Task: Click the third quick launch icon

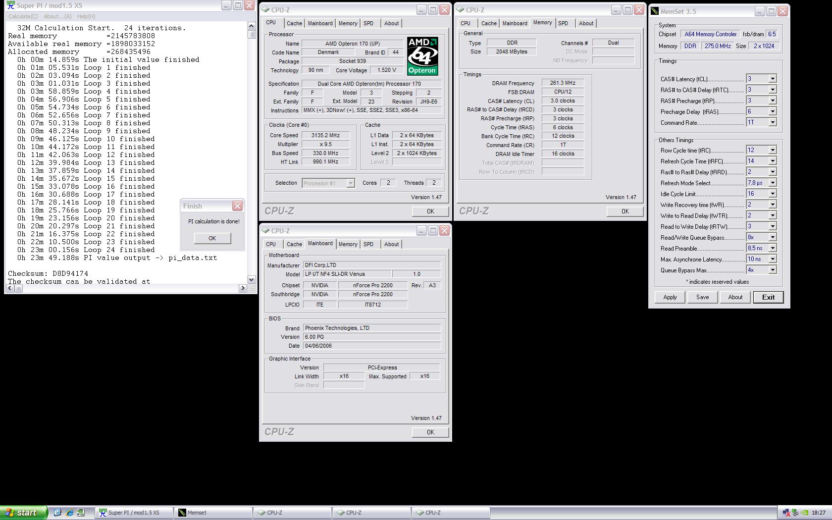Action: click(x=81, y=513)
